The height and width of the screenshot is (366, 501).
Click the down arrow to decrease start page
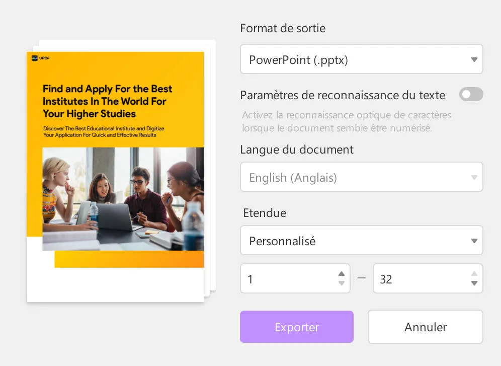(342, 284)
